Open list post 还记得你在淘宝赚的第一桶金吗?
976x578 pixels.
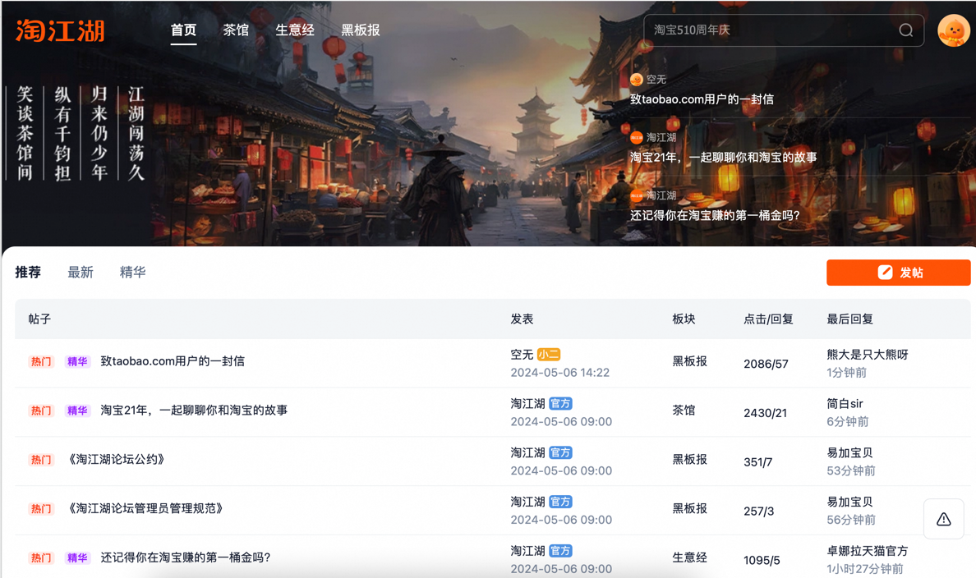[x=186, y=558]
